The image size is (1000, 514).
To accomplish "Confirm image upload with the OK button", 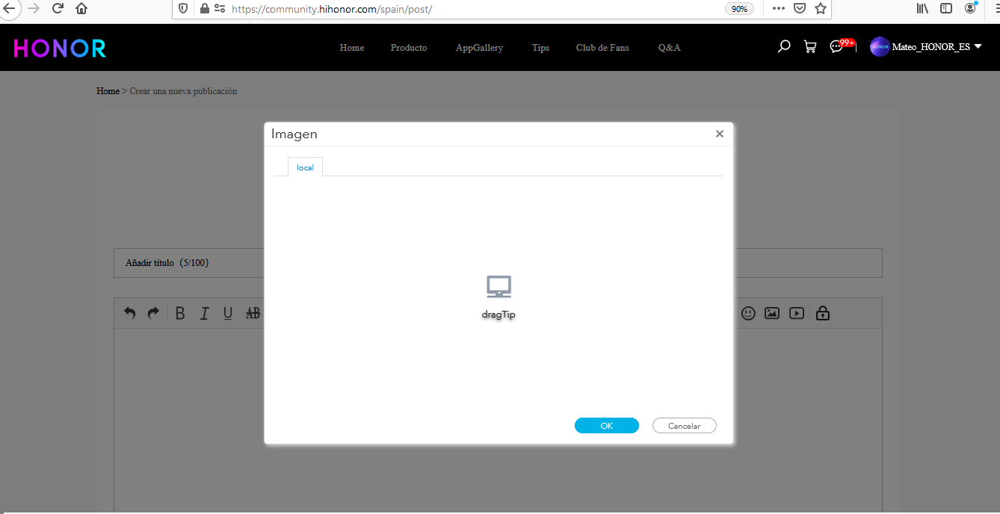I will (606, 425).
